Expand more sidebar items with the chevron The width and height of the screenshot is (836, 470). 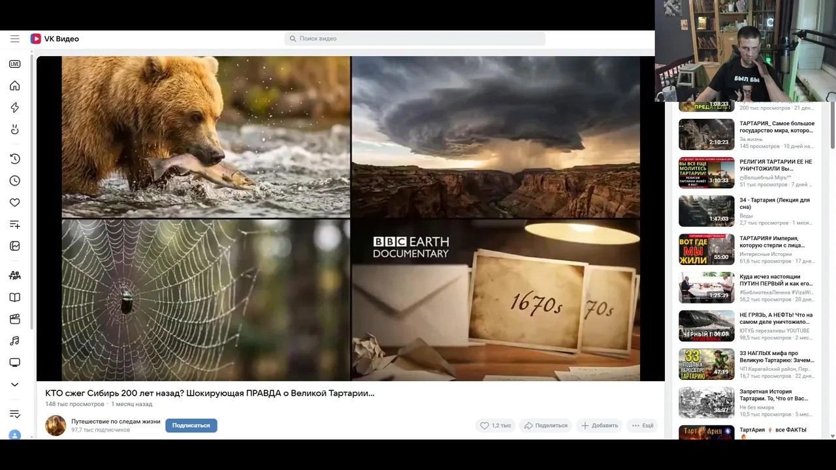click(x=14, y=384)
